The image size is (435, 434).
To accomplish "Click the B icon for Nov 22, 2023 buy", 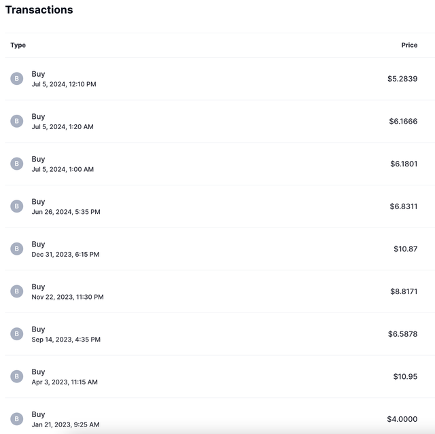I will [16, 291].
